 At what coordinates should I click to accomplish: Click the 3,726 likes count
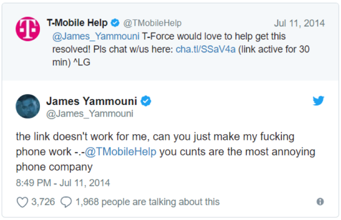click(x=43, y=202)
